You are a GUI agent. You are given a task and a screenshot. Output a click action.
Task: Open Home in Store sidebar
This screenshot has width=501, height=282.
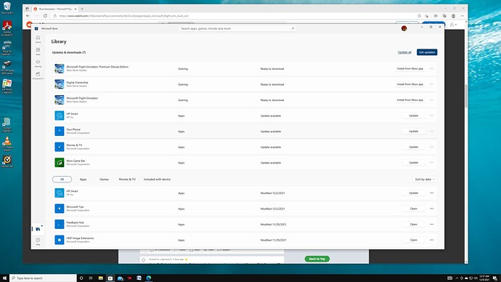point(38,39)
